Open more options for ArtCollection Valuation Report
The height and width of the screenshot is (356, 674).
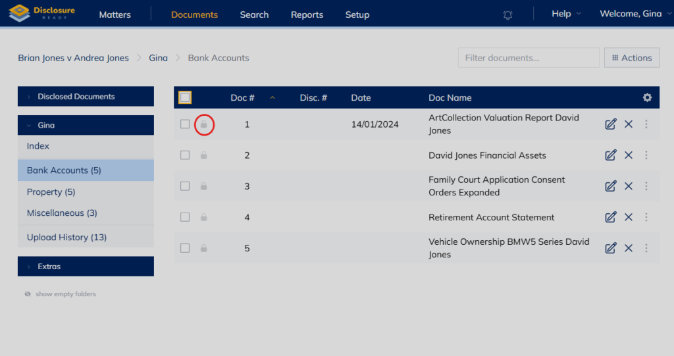coord(646,124)
